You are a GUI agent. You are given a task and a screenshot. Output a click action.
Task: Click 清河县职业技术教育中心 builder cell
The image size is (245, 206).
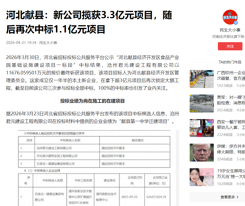coord(106,197)
